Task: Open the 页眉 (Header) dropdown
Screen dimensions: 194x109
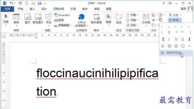Action: tap(132, 15)
